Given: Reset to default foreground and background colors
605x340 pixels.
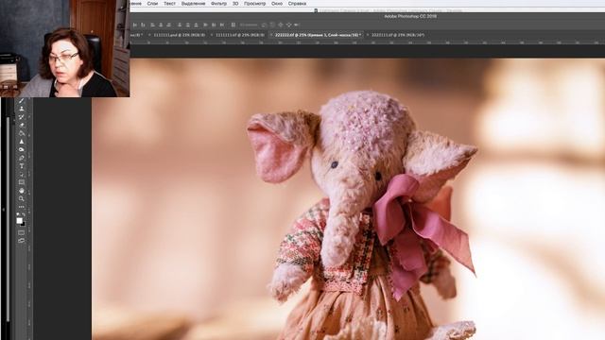Looking at the screenshot, I should tap(18, 213).
